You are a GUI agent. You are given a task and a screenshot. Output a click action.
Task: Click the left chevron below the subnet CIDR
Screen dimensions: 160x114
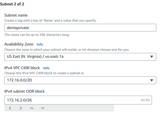tap(10, 108)
